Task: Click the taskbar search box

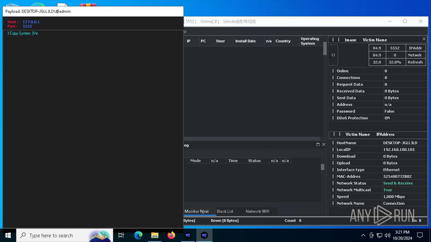Action: [65, 235]
